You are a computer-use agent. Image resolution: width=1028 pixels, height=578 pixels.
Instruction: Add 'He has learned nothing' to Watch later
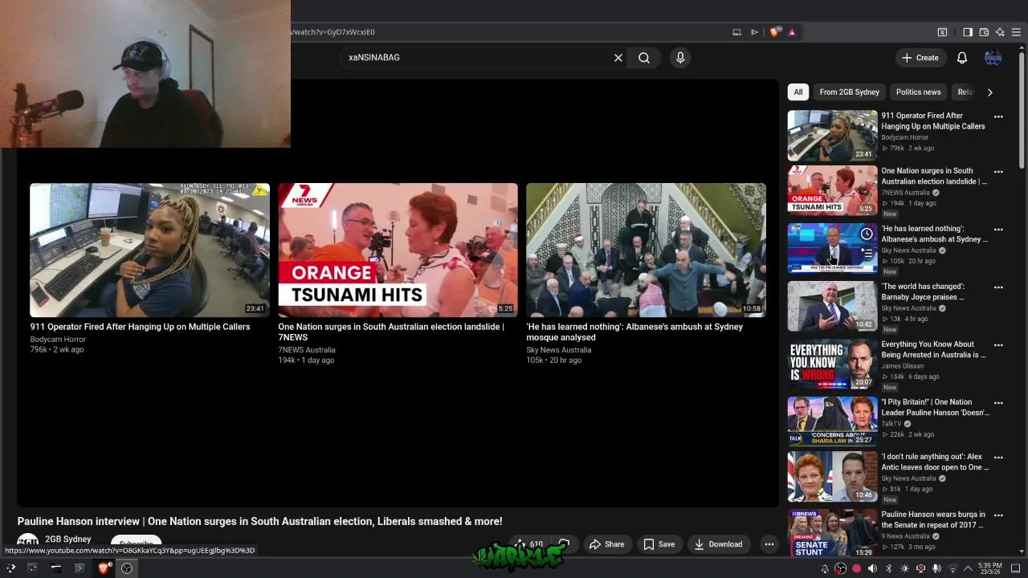point(867,234)
